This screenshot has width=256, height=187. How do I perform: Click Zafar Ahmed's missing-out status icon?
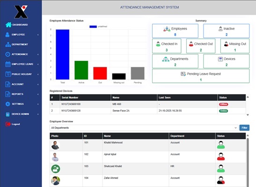point(221,180)
